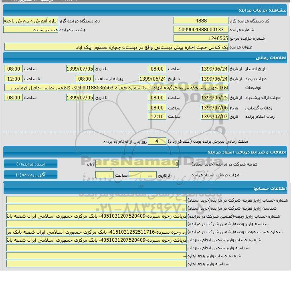Select the refund account field 4151031252511716
The width and height of the screenshot is (303, 295).
coord(97,232)
